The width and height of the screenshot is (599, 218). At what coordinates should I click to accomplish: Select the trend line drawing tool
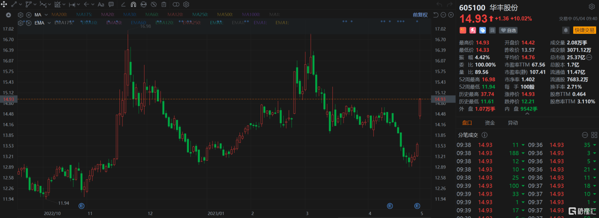[x=14, y=4]
